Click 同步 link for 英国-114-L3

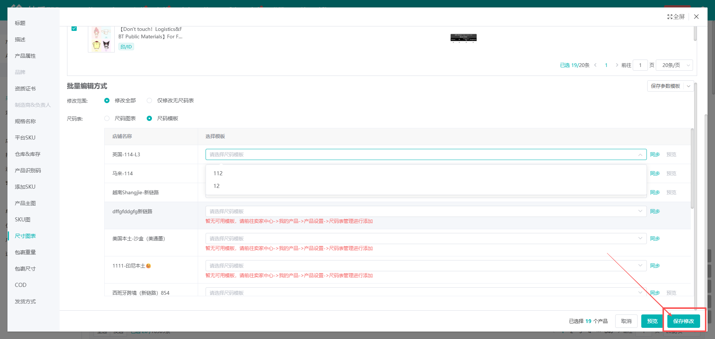pyautogui.click(x=655, y=154)
